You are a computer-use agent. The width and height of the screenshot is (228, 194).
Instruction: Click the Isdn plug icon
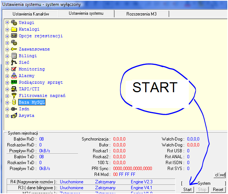pyautogui.click(x=14, y=109)
